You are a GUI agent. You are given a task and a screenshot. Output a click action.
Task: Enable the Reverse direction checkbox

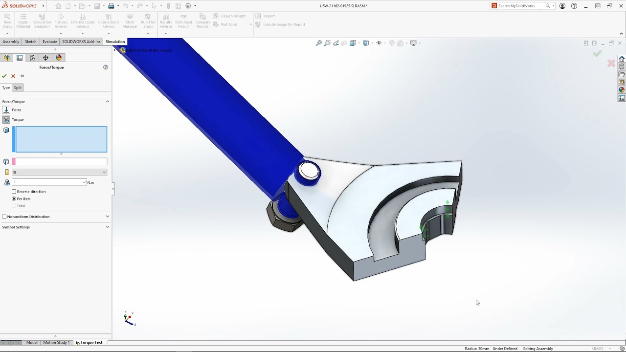click(x=14, y=192)
